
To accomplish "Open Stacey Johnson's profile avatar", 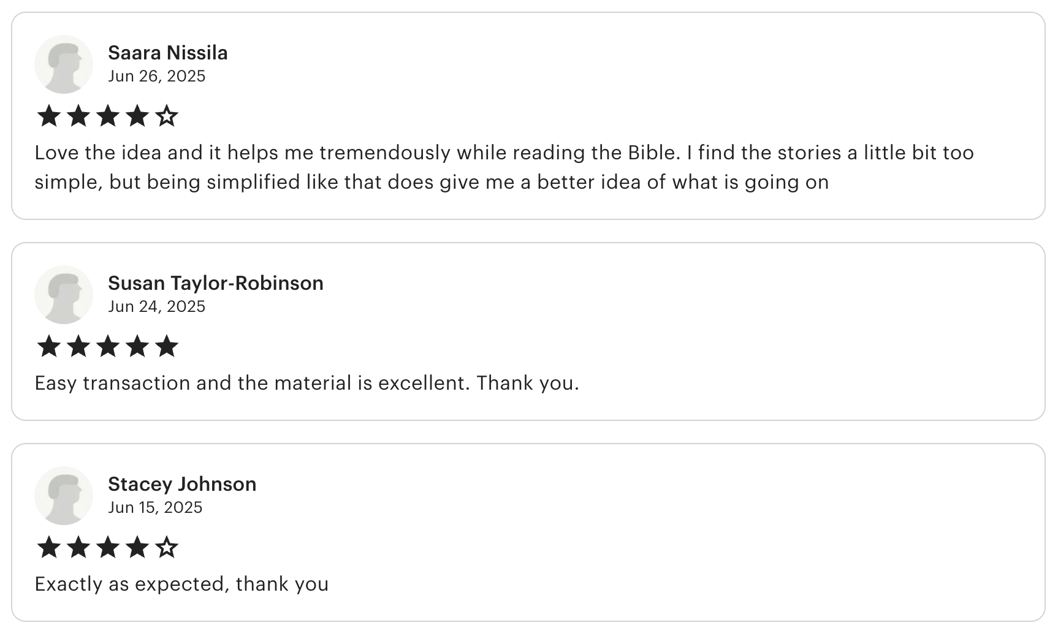I will [x=64, y=496].
